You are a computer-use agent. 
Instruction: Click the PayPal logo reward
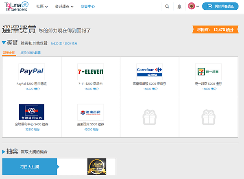click(x=32, y=72)
